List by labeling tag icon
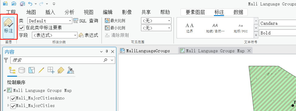Image resolution: width=296 pixels, height=111 pixels. [x=60, y=70]
